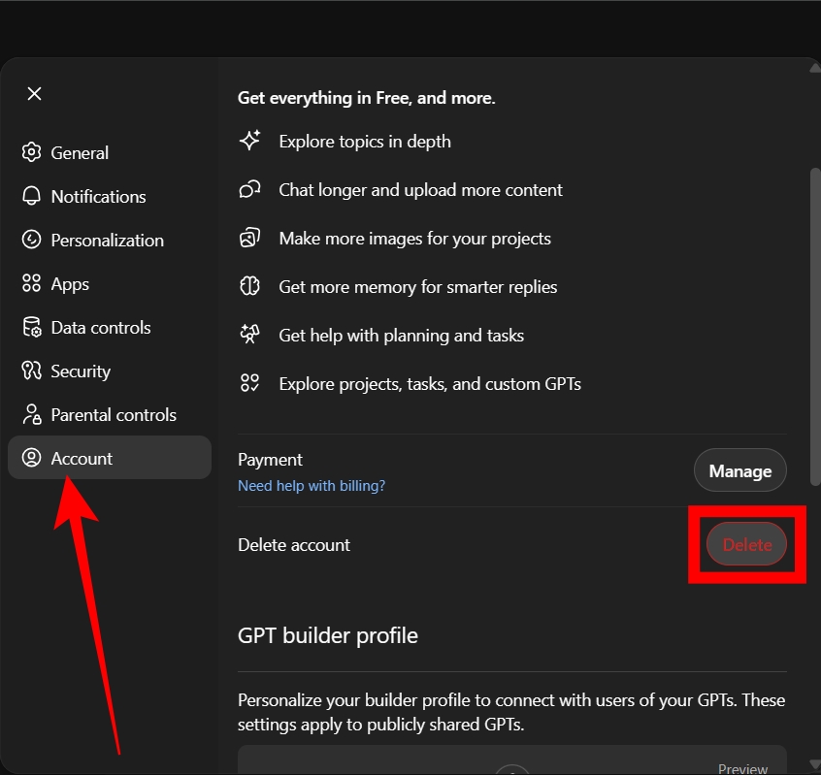This screenshot has height=775, width=821.
Task: Click the Notifications bell icon
Action: pyautogui.click(x=30, y=196)
